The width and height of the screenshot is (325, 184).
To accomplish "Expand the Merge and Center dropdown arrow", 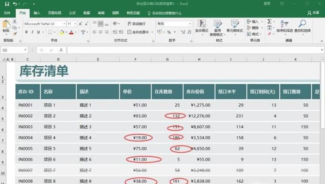I will click(152, 32).
